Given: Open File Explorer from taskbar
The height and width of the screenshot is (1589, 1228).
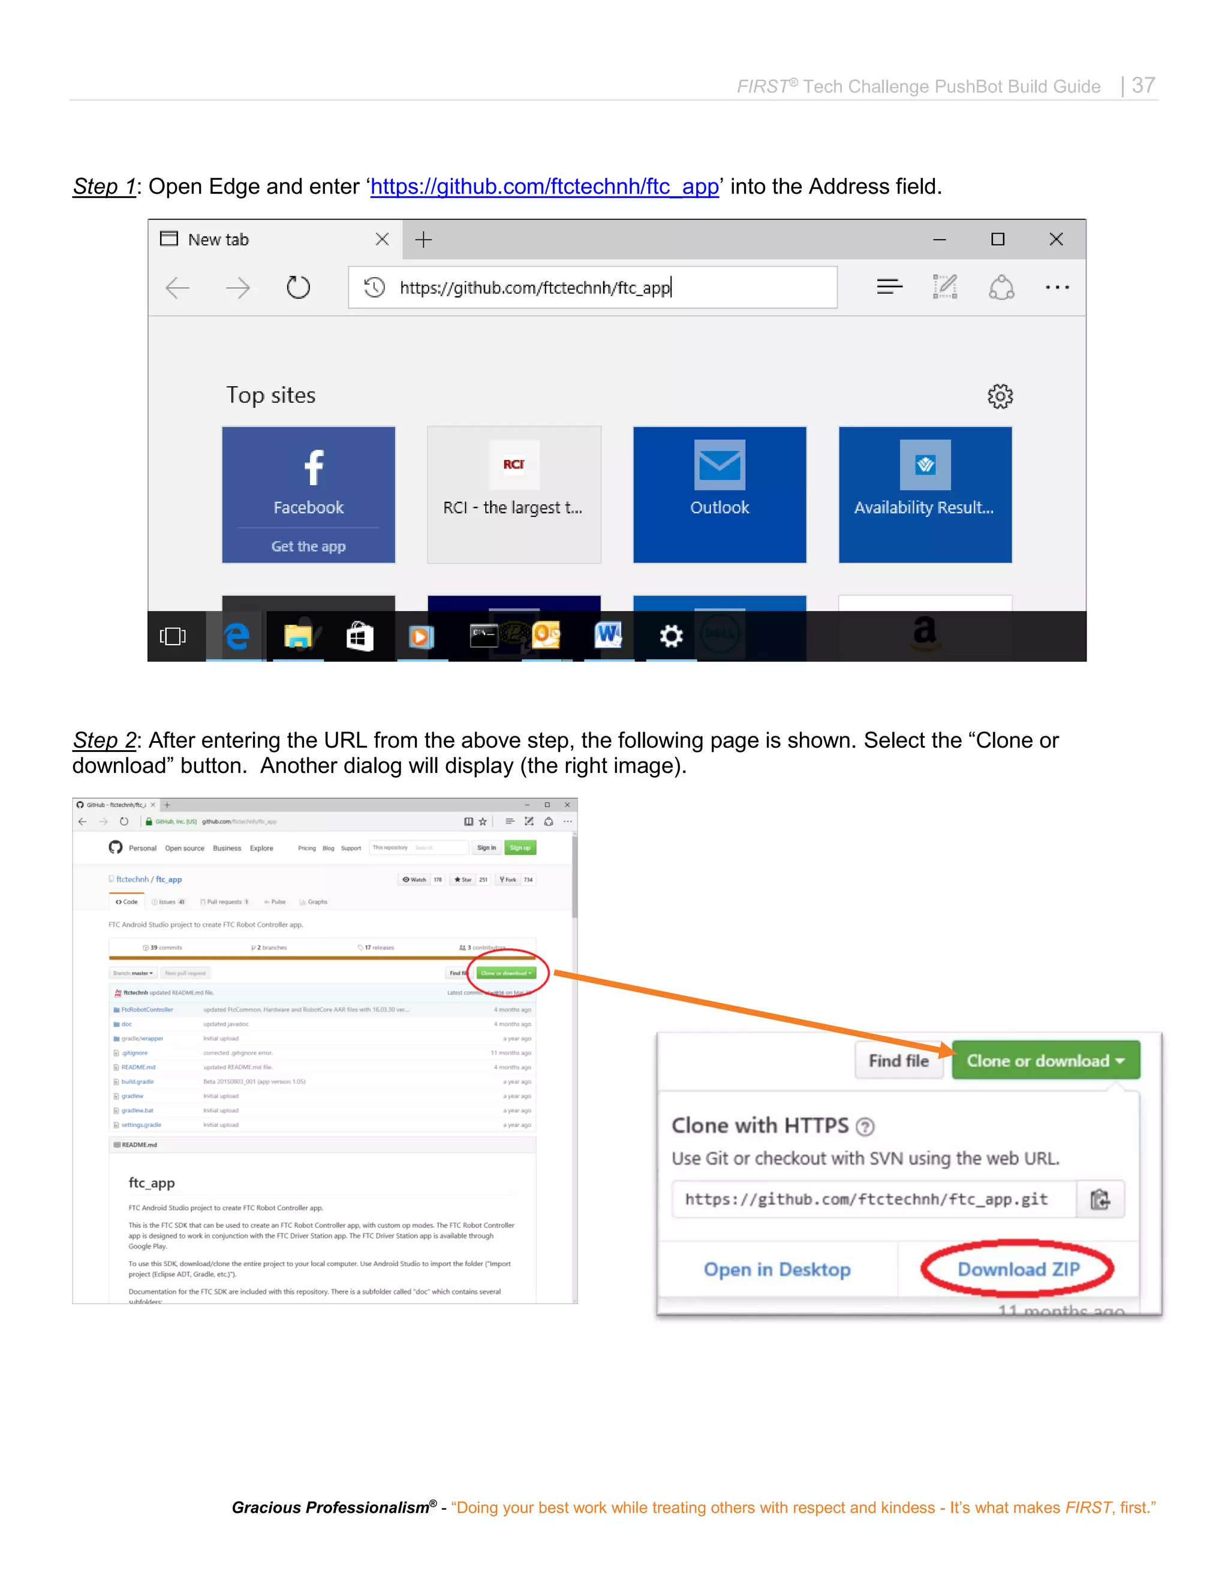Looking at the screenshot, I should coord(298,637).
